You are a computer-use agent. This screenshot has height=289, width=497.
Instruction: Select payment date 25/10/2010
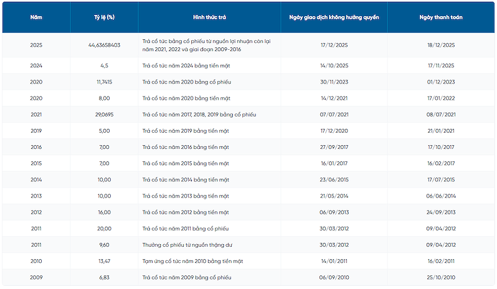441,278
